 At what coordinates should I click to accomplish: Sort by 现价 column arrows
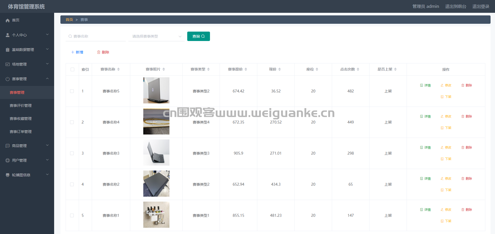pyautogui.click(x=280, y=69)
